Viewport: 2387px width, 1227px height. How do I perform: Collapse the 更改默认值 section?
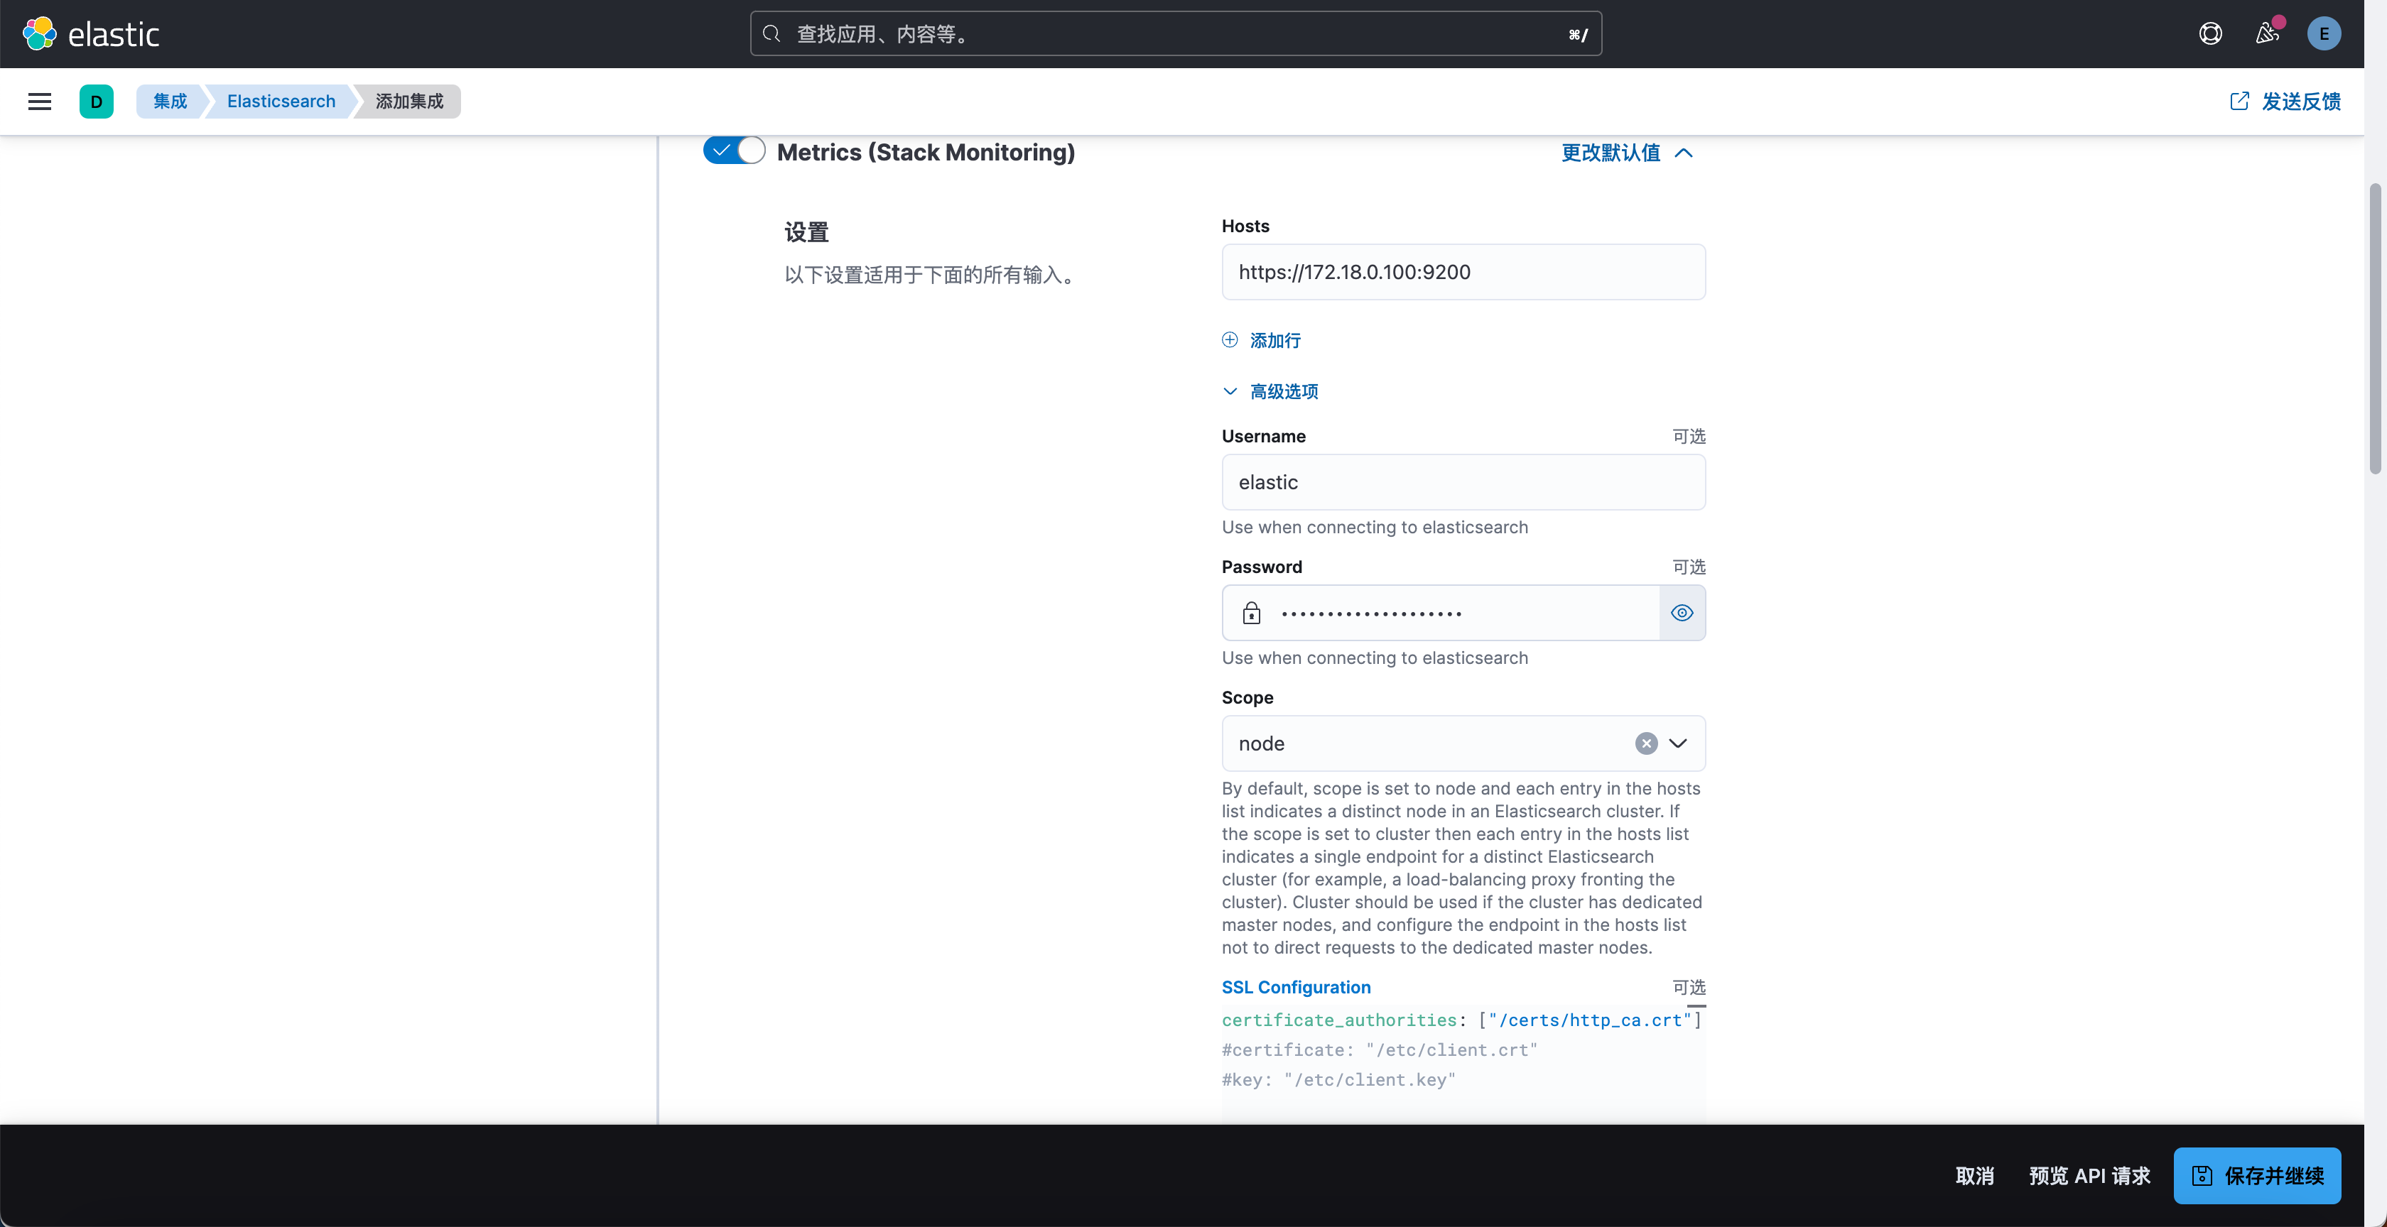click(x=1627, y=153)
